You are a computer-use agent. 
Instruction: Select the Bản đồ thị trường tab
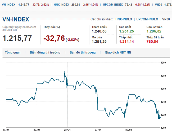coord(83,52)
